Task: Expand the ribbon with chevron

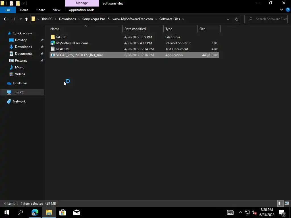Action: click(282, 10)
